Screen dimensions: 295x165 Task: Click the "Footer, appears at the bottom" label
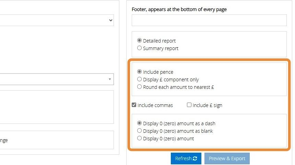coord(179,10)
